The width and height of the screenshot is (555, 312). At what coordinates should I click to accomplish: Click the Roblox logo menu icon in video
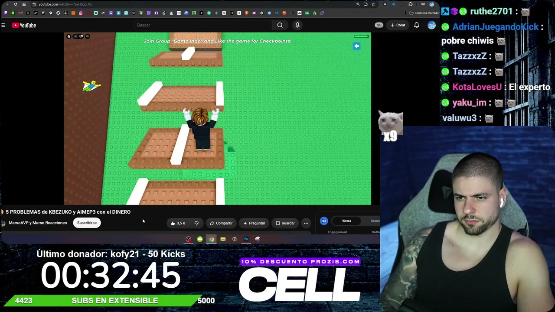69,36
